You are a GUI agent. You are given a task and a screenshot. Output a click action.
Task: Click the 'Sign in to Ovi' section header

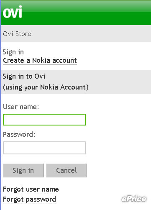[24, 77]
